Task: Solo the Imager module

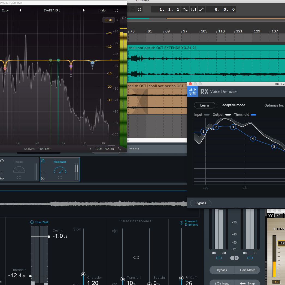Action: pyautogui.click(x=2, y=178)
